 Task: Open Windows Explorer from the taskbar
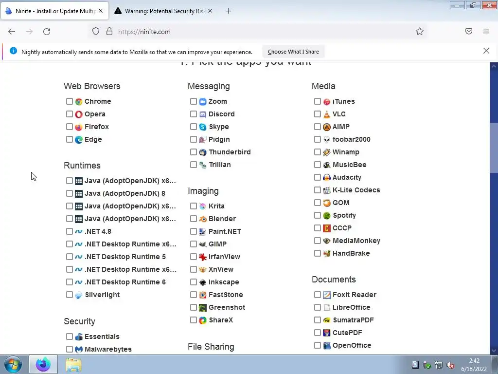click(x=73, y=365)
